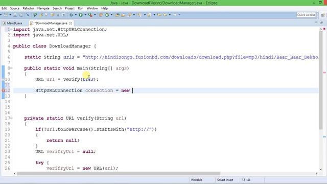This screenshot has height=184, width=327.
Task: Click Run Last Tool icon with red toolbox
Action: (90, 15)
